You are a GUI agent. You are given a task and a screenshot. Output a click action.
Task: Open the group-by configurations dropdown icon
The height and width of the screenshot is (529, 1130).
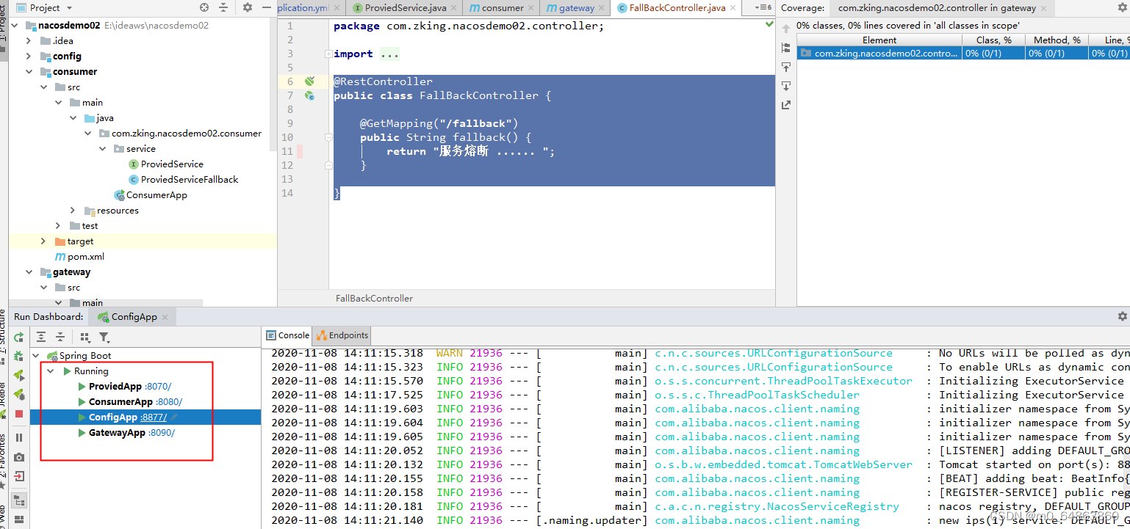tap(85, 337)
